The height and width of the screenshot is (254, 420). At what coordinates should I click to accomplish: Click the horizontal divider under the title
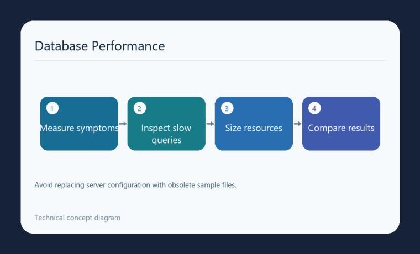click(x=210, y=61)
